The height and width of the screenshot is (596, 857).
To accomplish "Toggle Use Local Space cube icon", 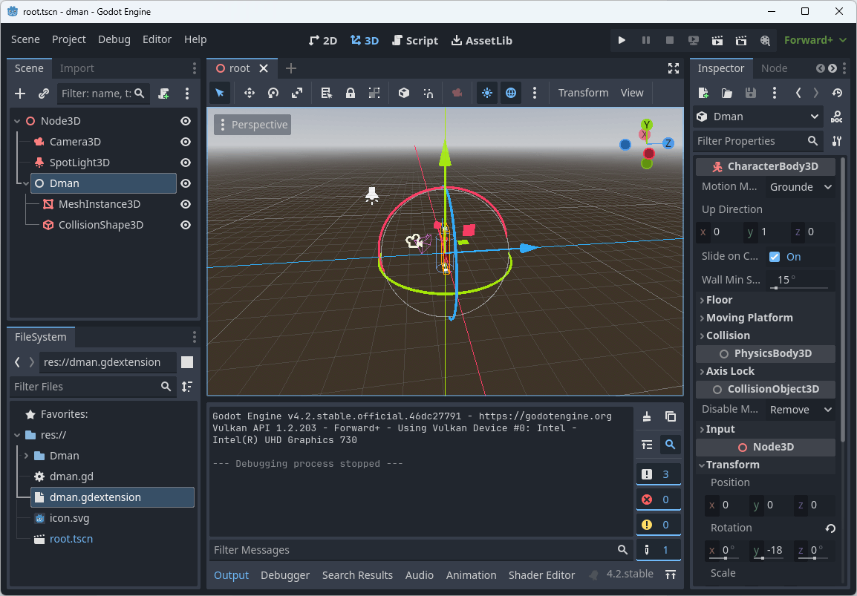I will coord(404,93).
